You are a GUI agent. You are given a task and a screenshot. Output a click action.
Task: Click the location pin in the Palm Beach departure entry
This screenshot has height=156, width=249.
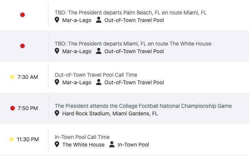57,20
